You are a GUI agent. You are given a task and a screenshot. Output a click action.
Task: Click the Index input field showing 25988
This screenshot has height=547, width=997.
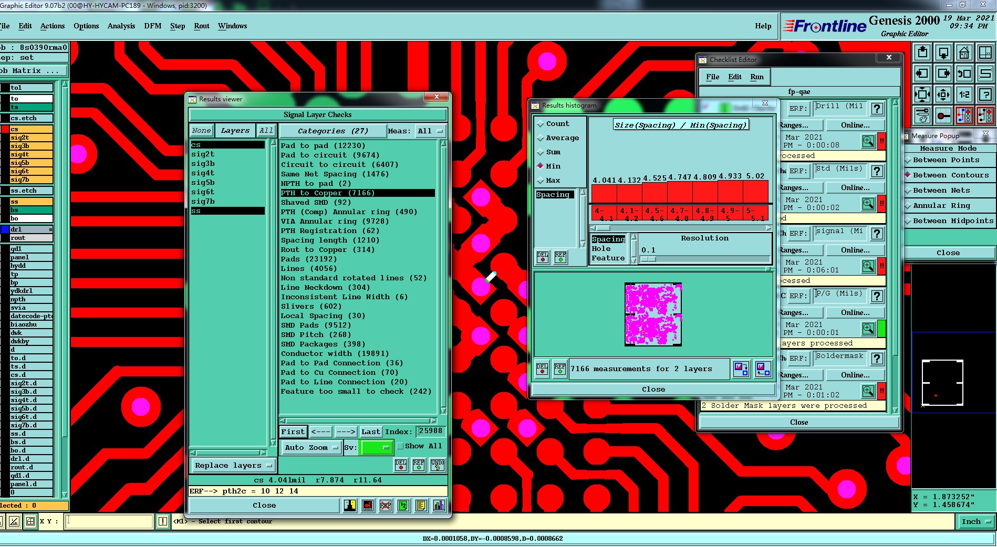(x=430, y=431)
